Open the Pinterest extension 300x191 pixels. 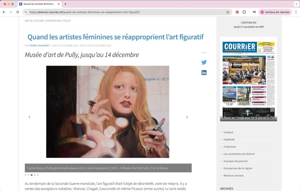click(237, 12)
